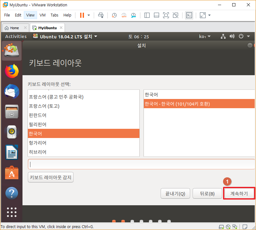
Task: Send Ctrl+Alt+Del to the VM
Action: tap(101, 15)
